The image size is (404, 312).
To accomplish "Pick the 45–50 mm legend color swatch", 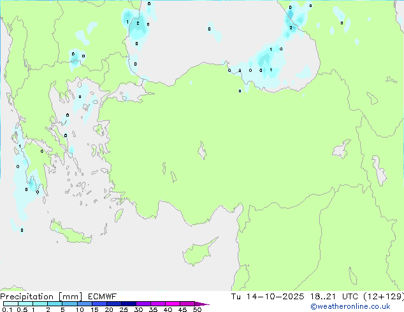I will (187, 304).
